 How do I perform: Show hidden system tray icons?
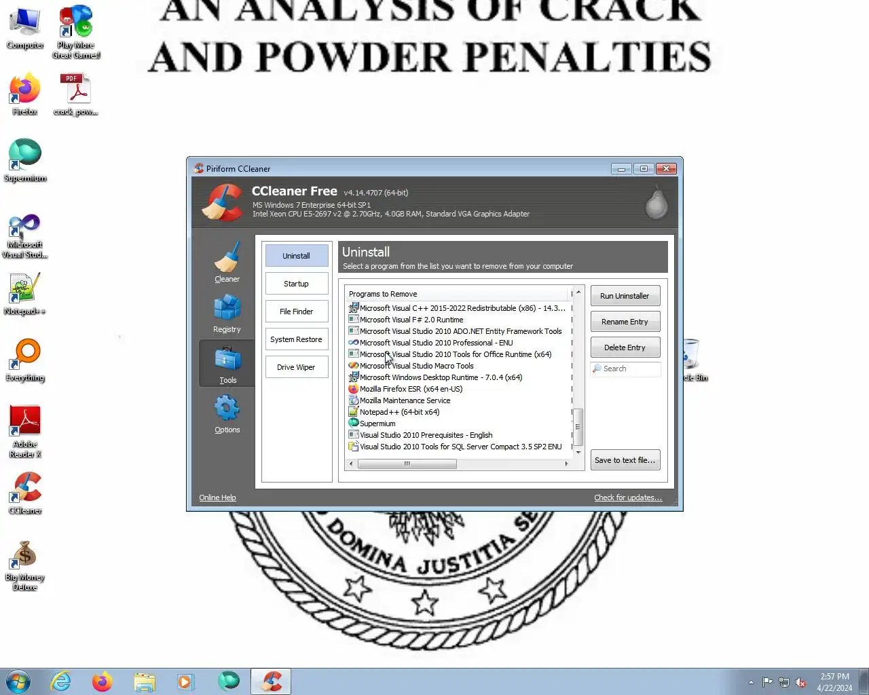click(751, 682)
